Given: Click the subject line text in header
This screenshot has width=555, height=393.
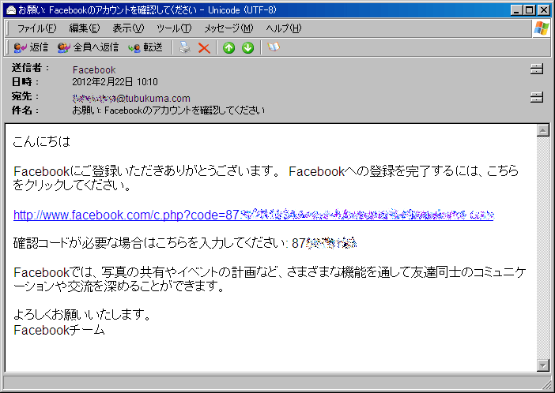Looking at the screenshot, I should tap(168, 110).
